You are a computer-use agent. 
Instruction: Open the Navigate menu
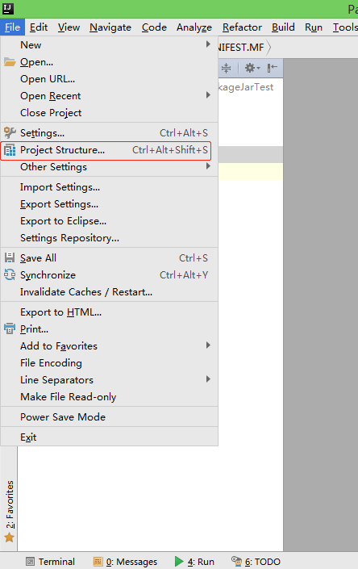(x=110, y=27)
